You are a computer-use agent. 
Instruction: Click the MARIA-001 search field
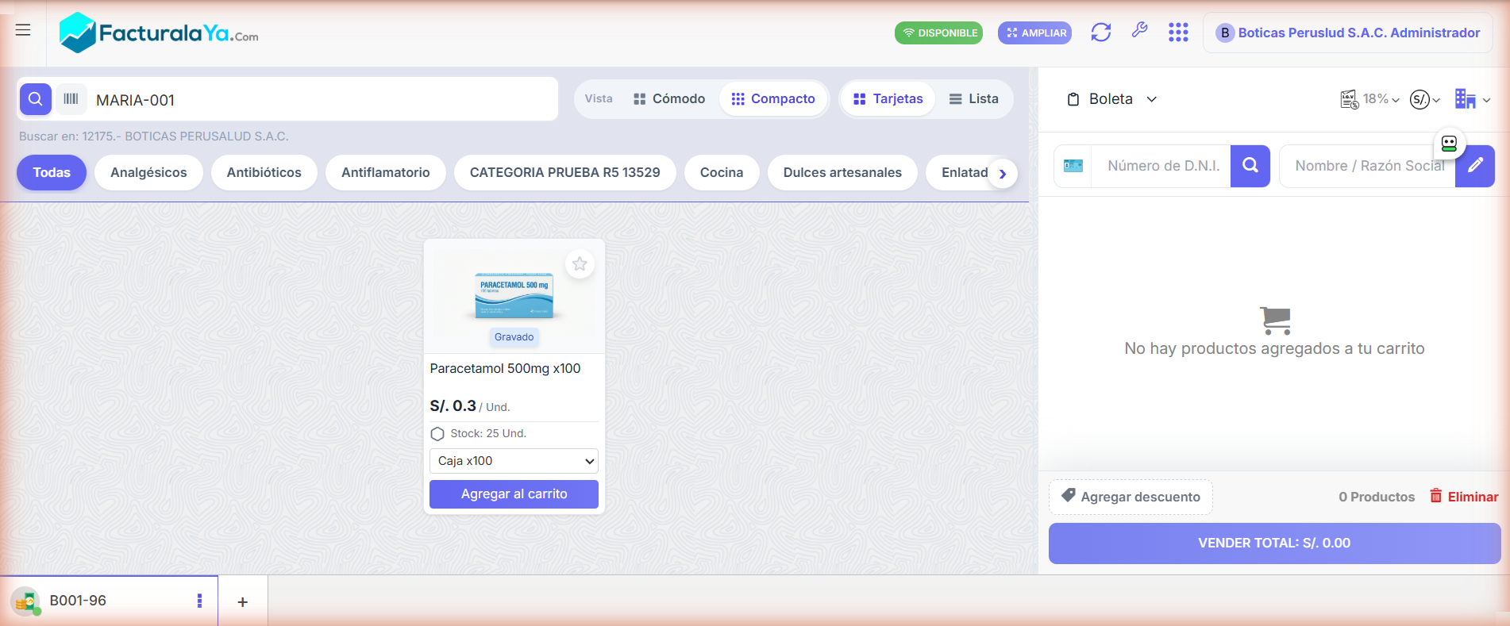323,100
